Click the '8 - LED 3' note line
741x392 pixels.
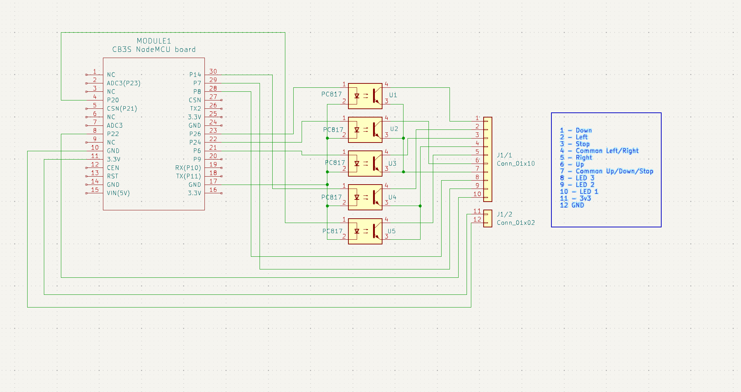577,178
